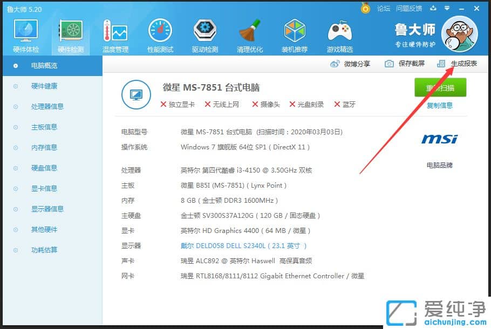Start 驱动检测 driver detection
This screenshot has width=491, height=329.
point(204,35)
